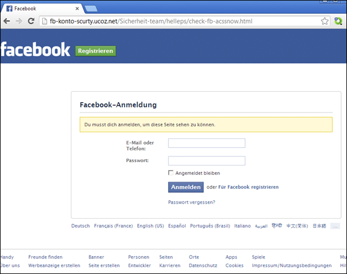
Task: Switch language to Deutsch
Action: [81, 226]
